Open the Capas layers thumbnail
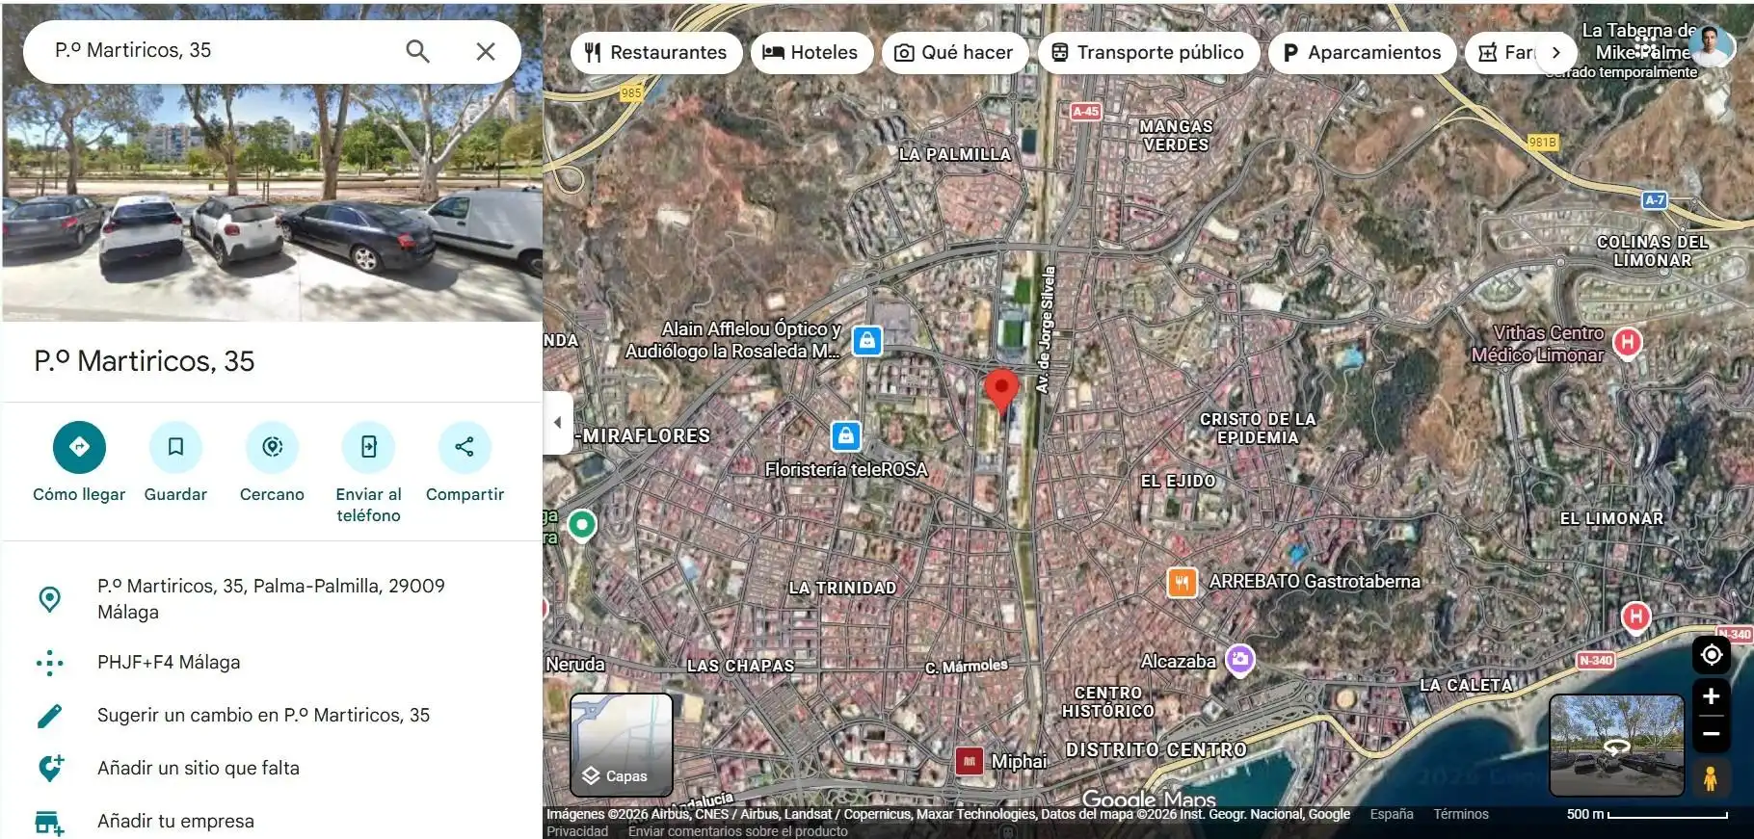The image size is (1754, 839). coord(622,745)
